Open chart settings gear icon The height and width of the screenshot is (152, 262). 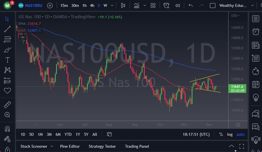(238, 125)
